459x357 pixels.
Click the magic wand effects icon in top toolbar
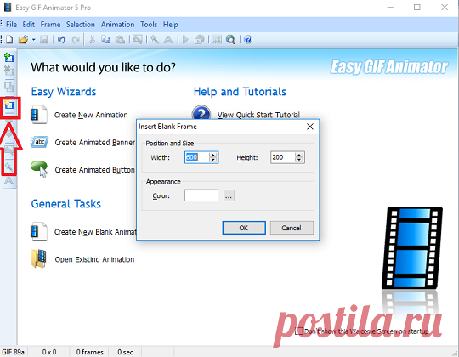click(155, 39)
